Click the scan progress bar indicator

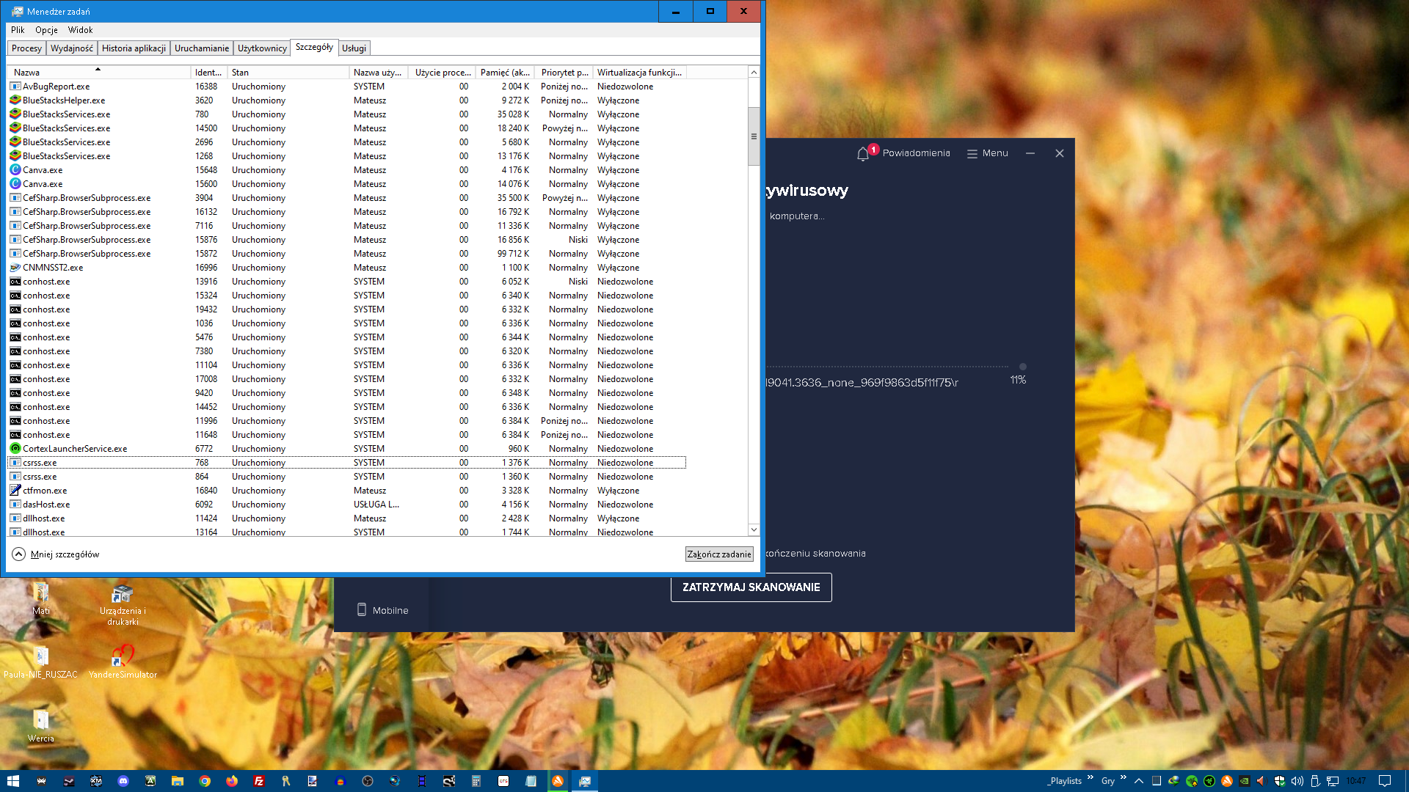pos(1022,367)
